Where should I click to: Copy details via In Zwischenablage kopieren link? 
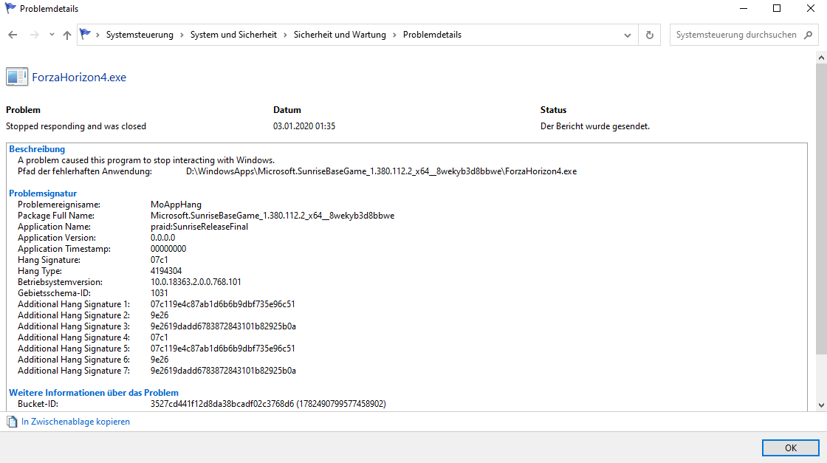pos(75,422)
